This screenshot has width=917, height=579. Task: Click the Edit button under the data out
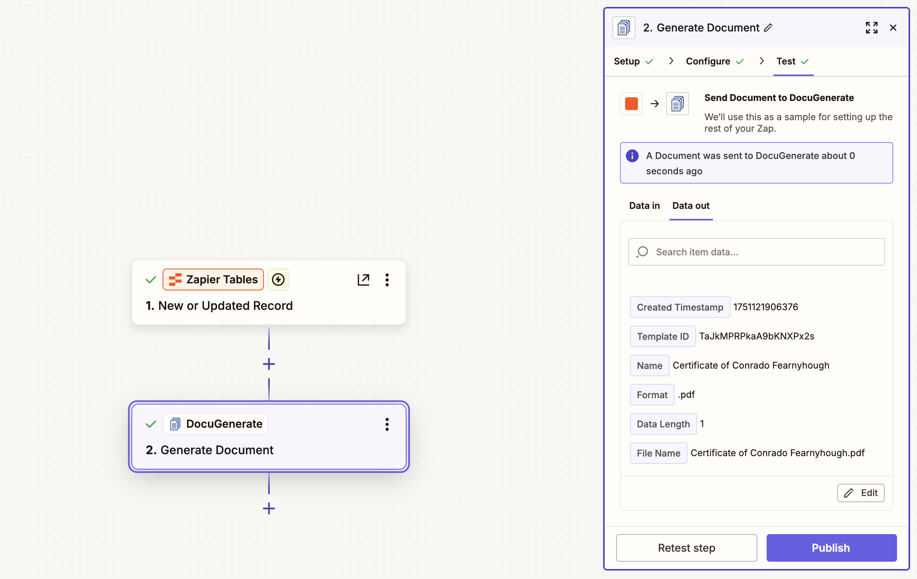[861, 493]
